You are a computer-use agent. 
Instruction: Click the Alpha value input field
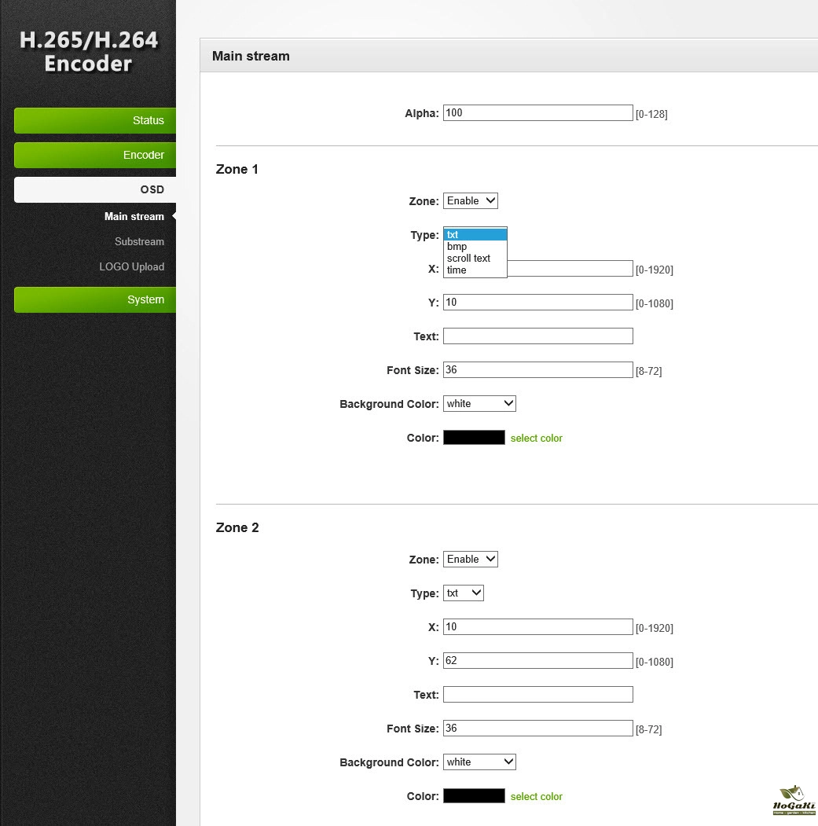(x=537, y=112)
